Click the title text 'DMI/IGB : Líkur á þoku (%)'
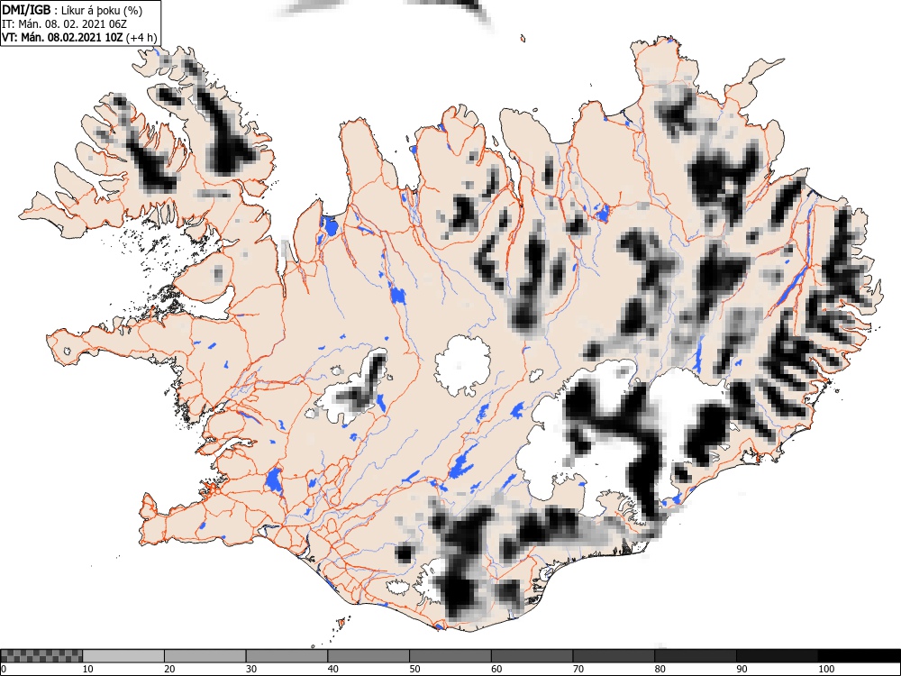Image resolution: width=901 pixels, height=676 pixels. [72, 10]
